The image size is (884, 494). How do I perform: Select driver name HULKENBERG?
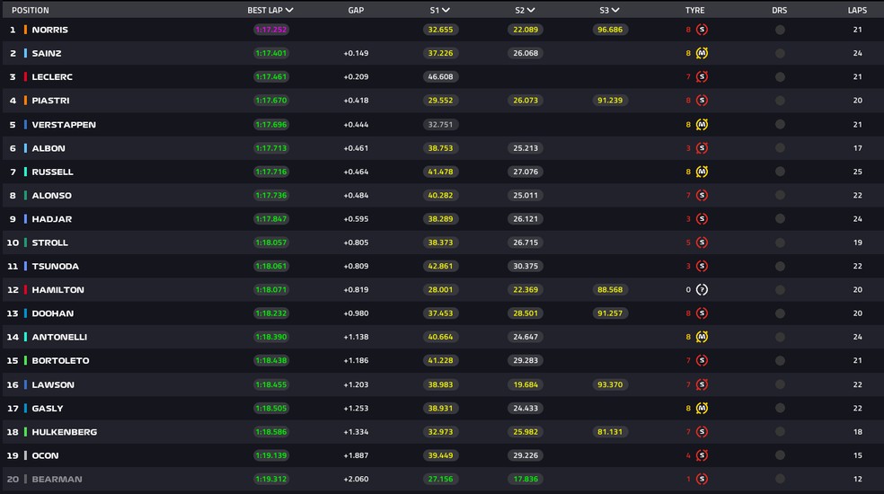[65, 432]
